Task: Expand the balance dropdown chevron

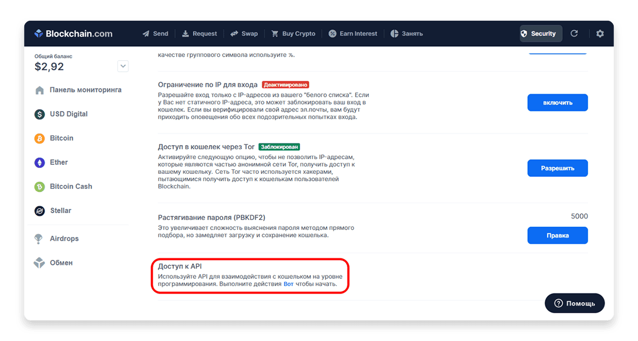Action: pos(123,66)
